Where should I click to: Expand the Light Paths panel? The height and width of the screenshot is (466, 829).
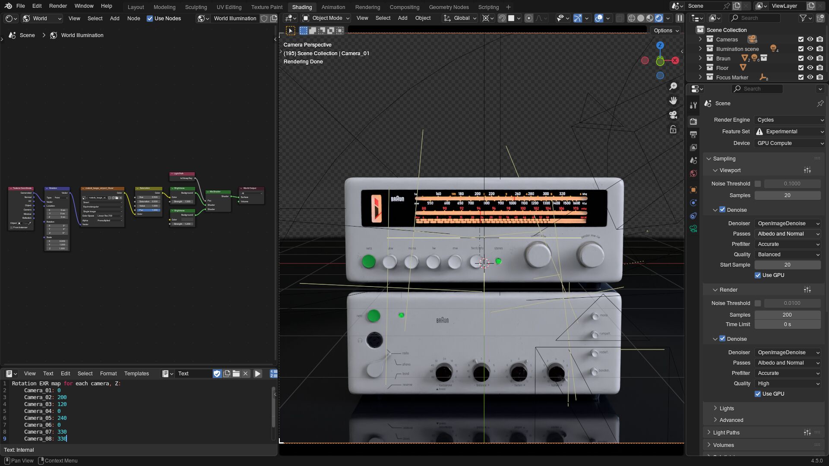(x=726, y=433)
